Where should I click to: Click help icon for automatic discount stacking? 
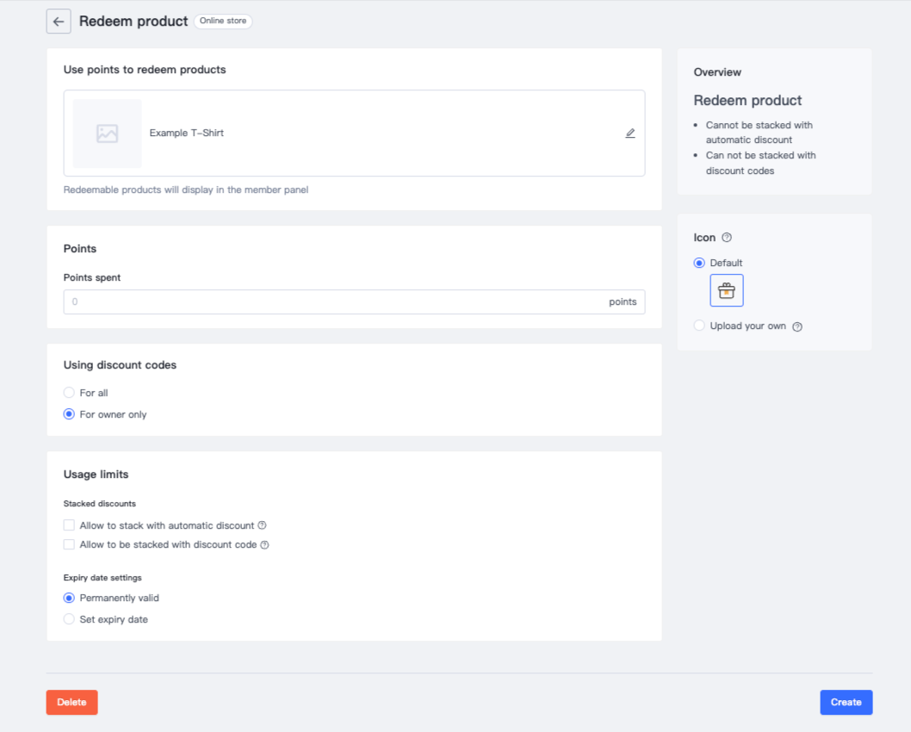click(263, 525)
